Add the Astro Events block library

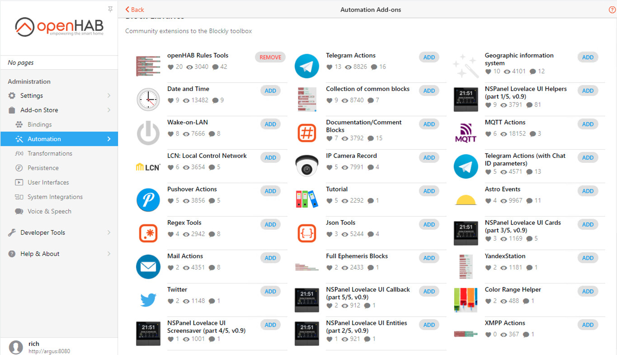[x=588, y=191]
